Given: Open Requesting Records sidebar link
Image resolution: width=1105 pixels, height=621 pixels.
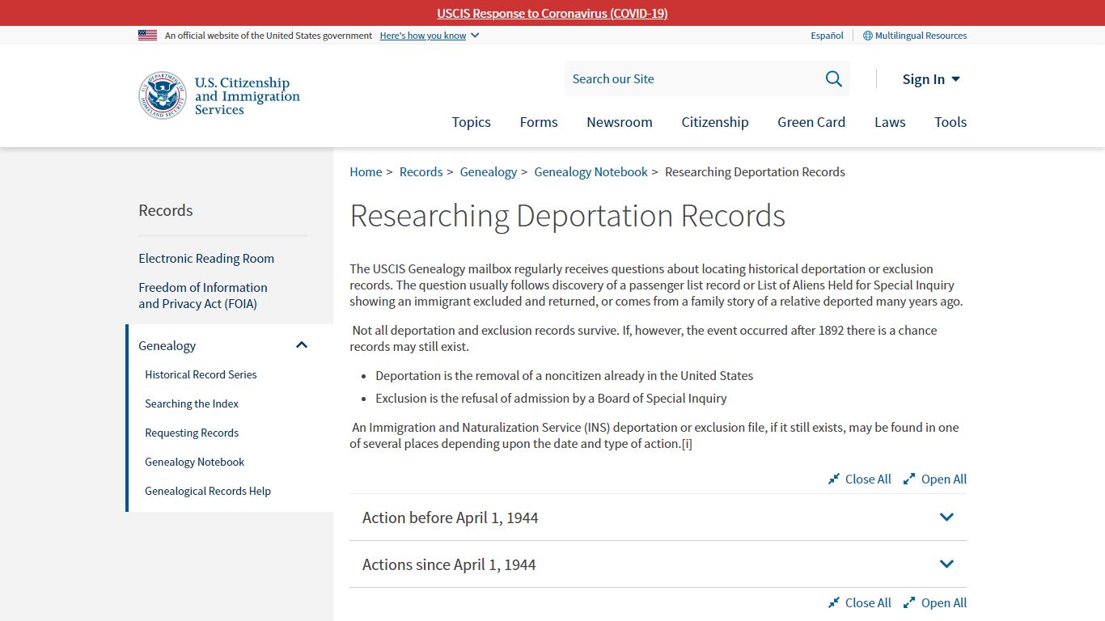Looking at the screenshot, I should tap(192, 433).
